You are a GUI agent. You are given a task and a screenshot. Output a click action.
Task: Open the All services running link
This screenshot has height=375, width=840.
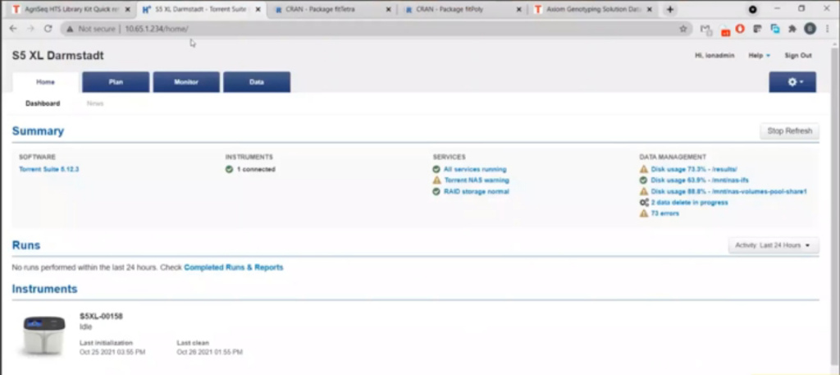pos(475,169)
